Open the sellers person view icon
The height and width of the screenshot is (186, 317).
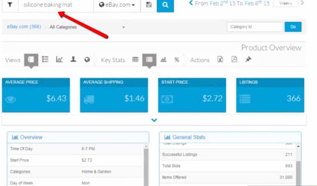pos(73,59)
